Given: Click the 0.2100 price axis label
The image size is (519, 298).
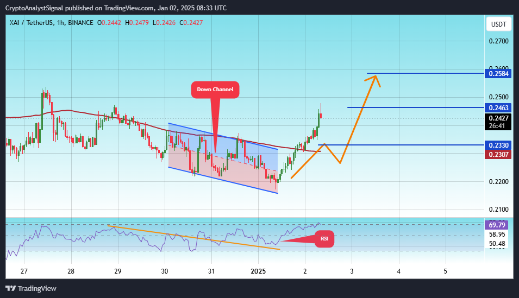Looking at the screenshot, I should (x=498, y=210).
